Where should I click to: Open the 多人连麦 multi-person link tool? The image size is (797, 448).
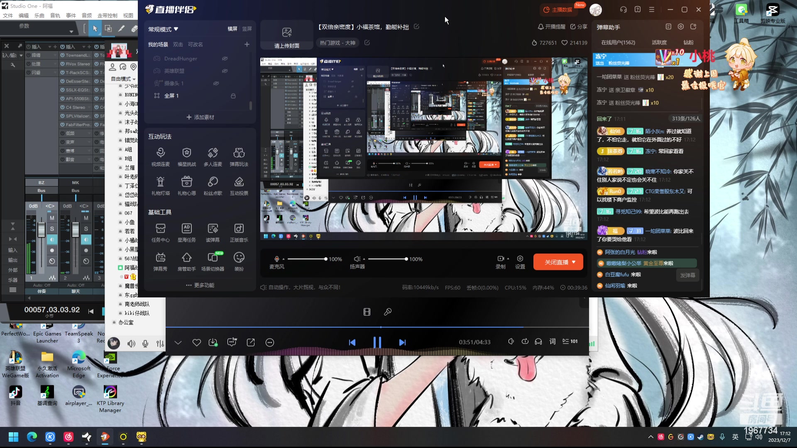click(x=213, y=157)
